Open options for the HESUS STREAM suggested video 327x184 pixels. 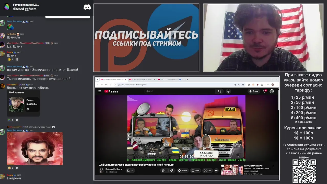(273, 166)
